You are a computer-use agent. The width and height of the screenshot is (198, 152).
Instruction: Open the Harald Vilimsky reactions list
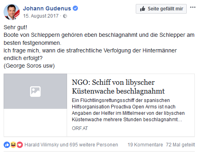point(71,145)
